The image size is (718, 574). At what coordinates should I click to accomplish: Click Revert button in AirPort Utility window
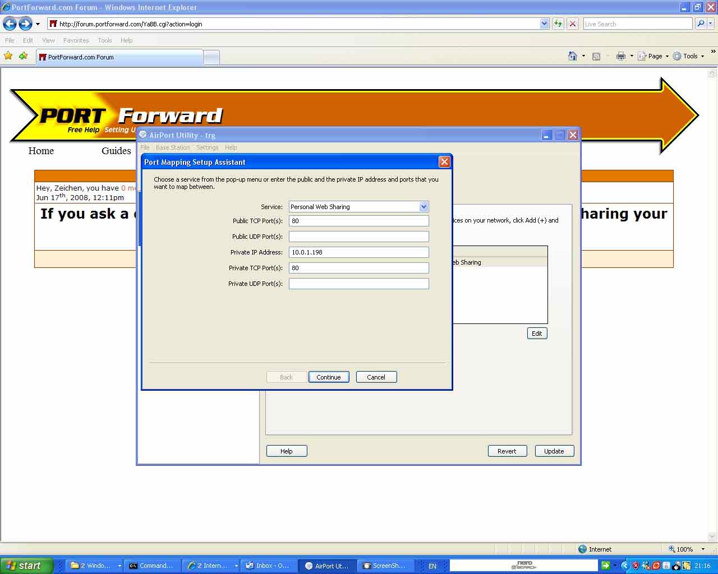[507, 451]
